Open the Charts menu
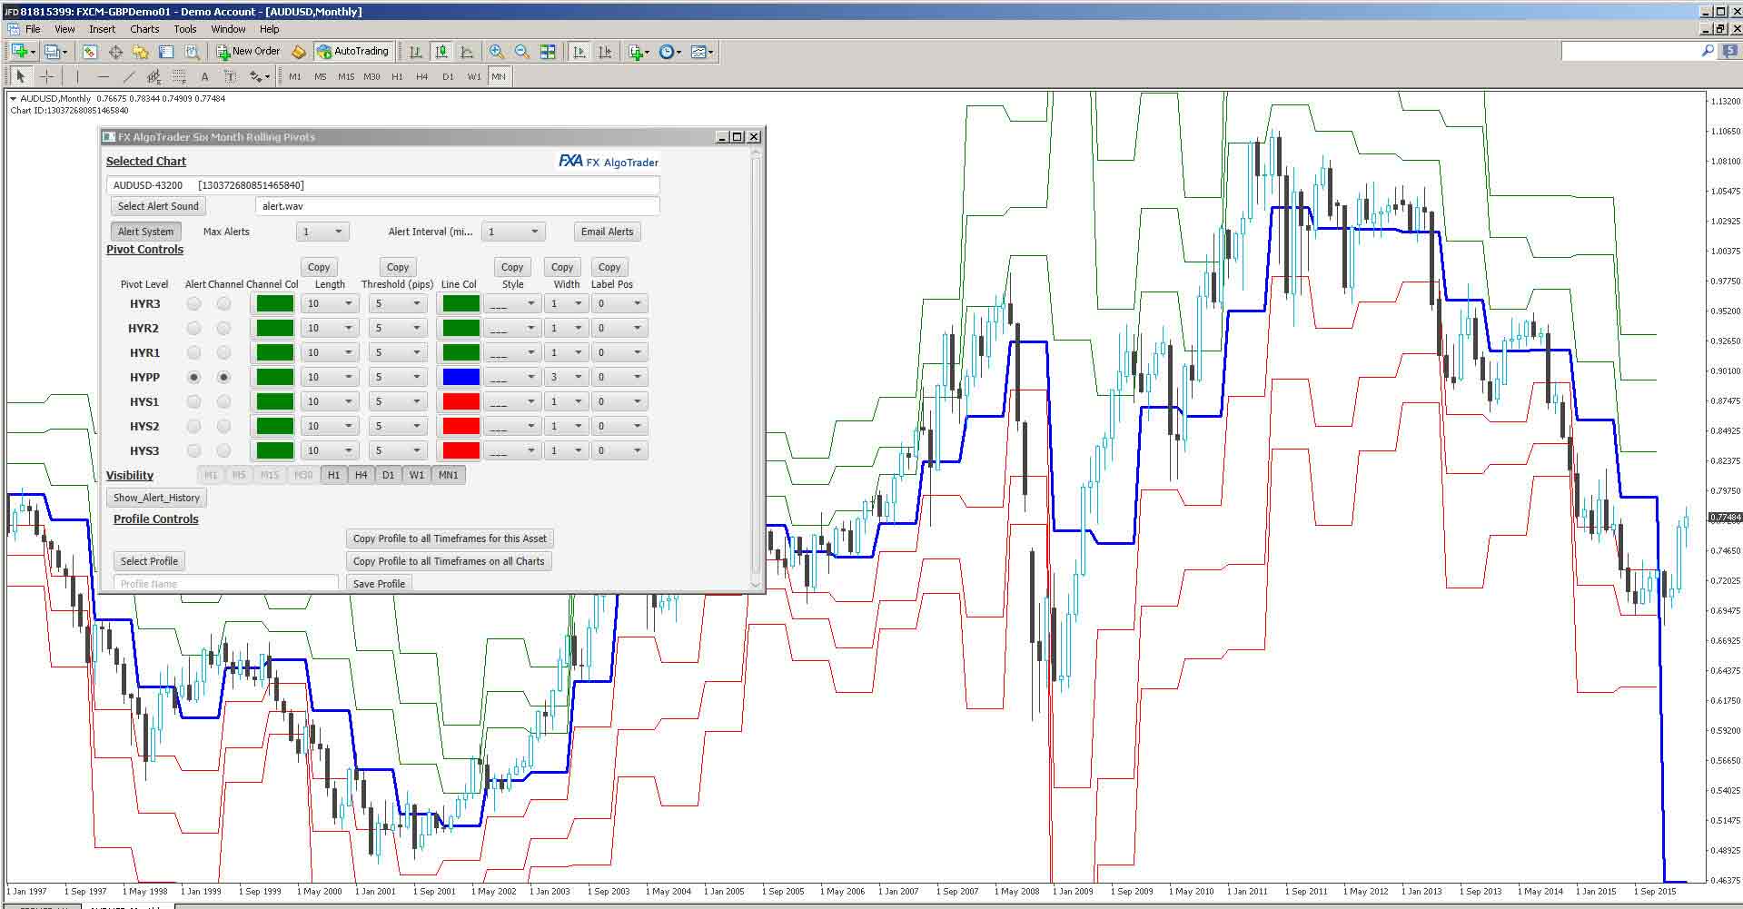This screenshot has height=909, width=1743. tap(144, 28)
